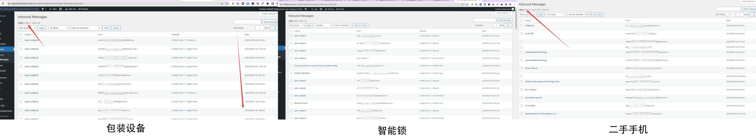The height and width of the screenshot is (138, 756).
Task: Go to next page in ilockey message list
Action: (x=506, y=25)
